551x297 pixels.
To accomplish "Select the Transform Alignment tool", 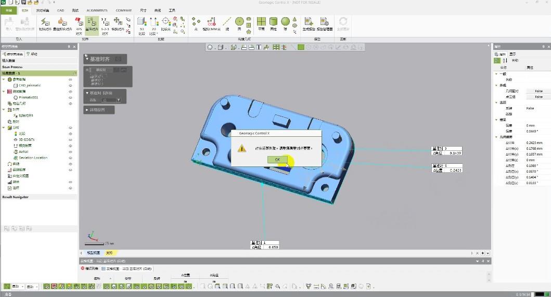I will click(x=118, y=24).
